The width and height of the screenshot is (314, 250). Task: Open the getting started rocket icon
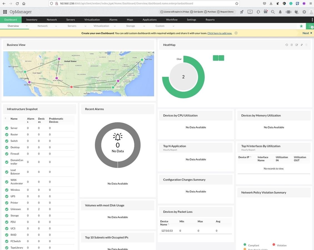click(241, 12)
